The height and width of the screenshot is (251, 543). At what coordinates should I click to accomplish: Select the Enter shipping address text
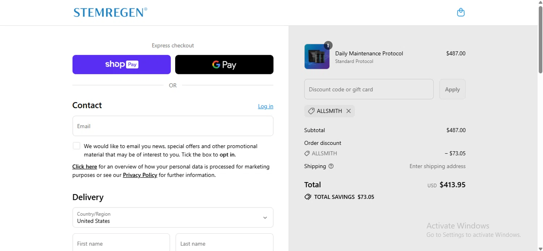[x=438, y=166]
